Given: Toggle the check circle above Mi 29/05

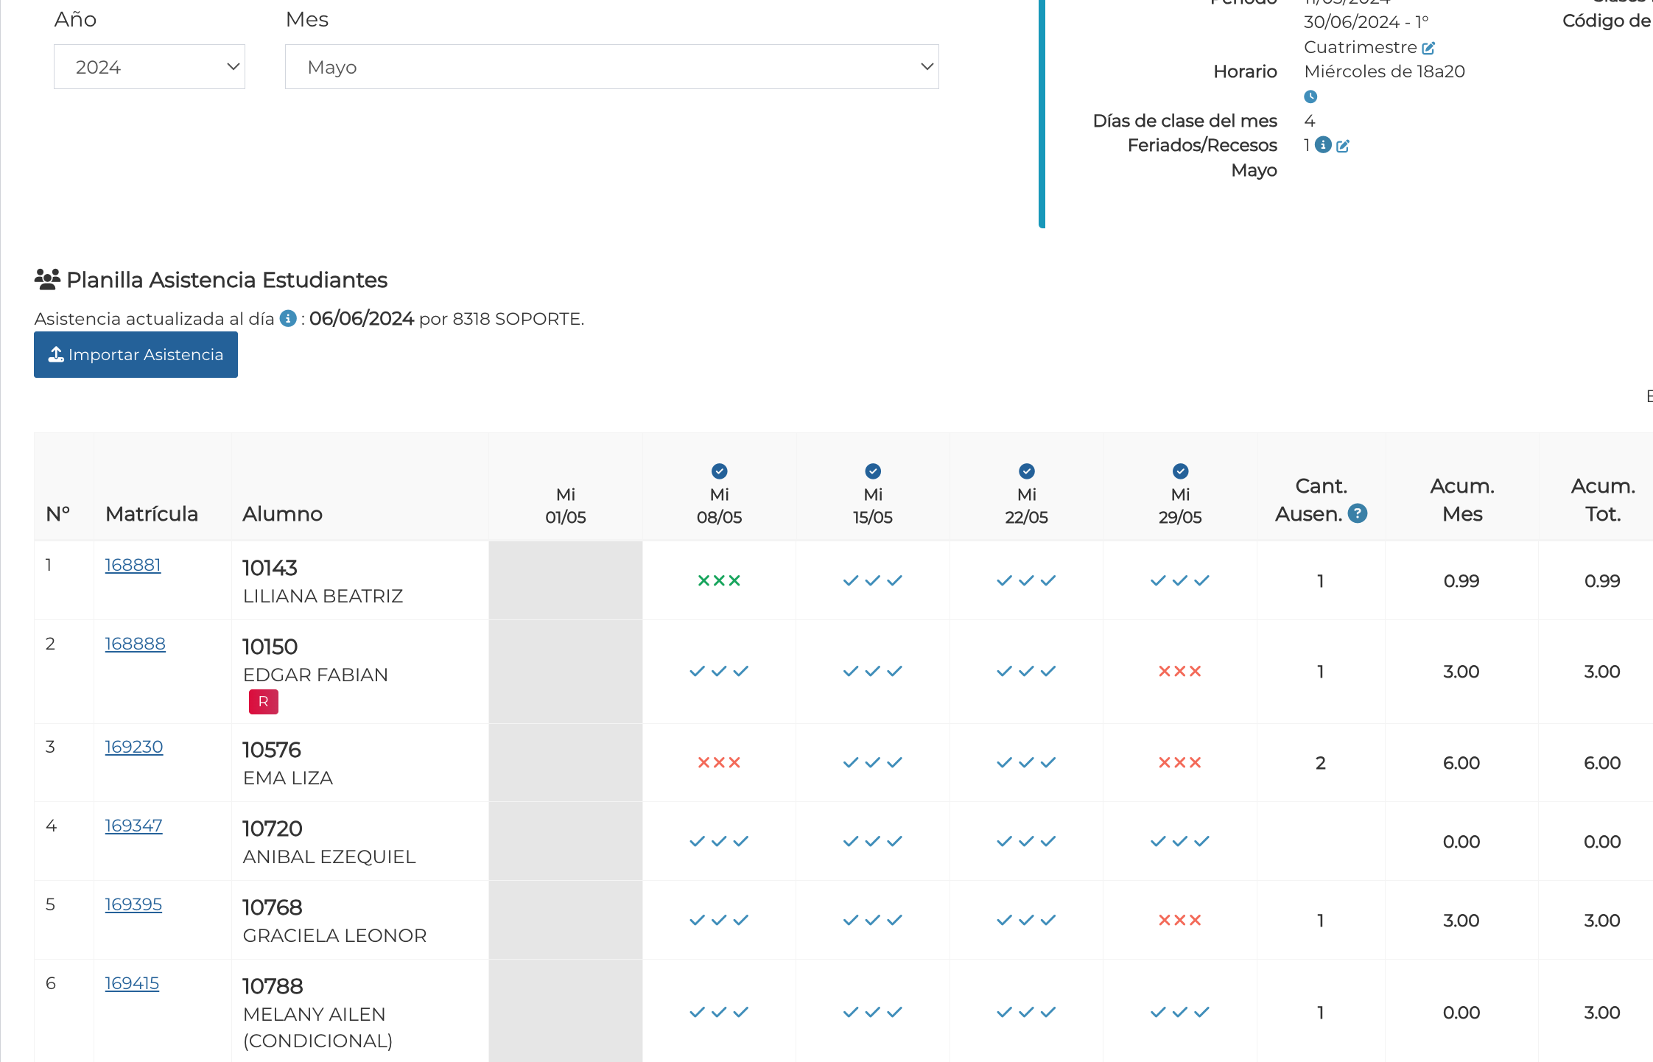Looking at the screenshot, I should click(x=1180, y=471).
